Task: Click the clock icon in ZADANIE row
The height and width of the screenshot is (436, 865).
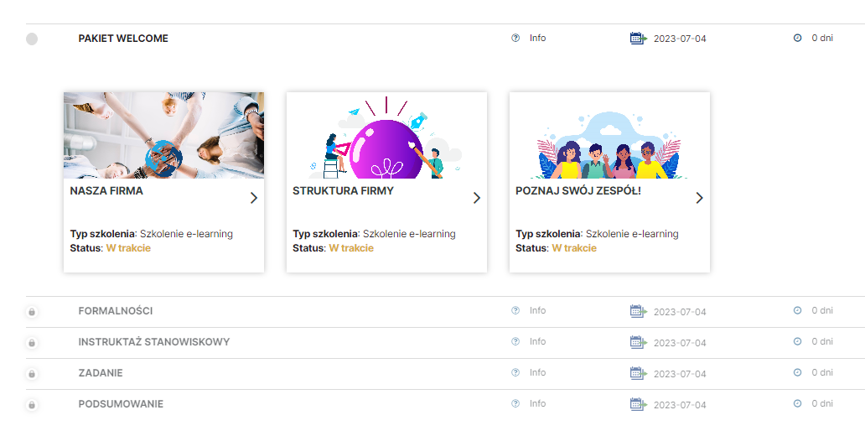Action: click(x=797, y=372)
